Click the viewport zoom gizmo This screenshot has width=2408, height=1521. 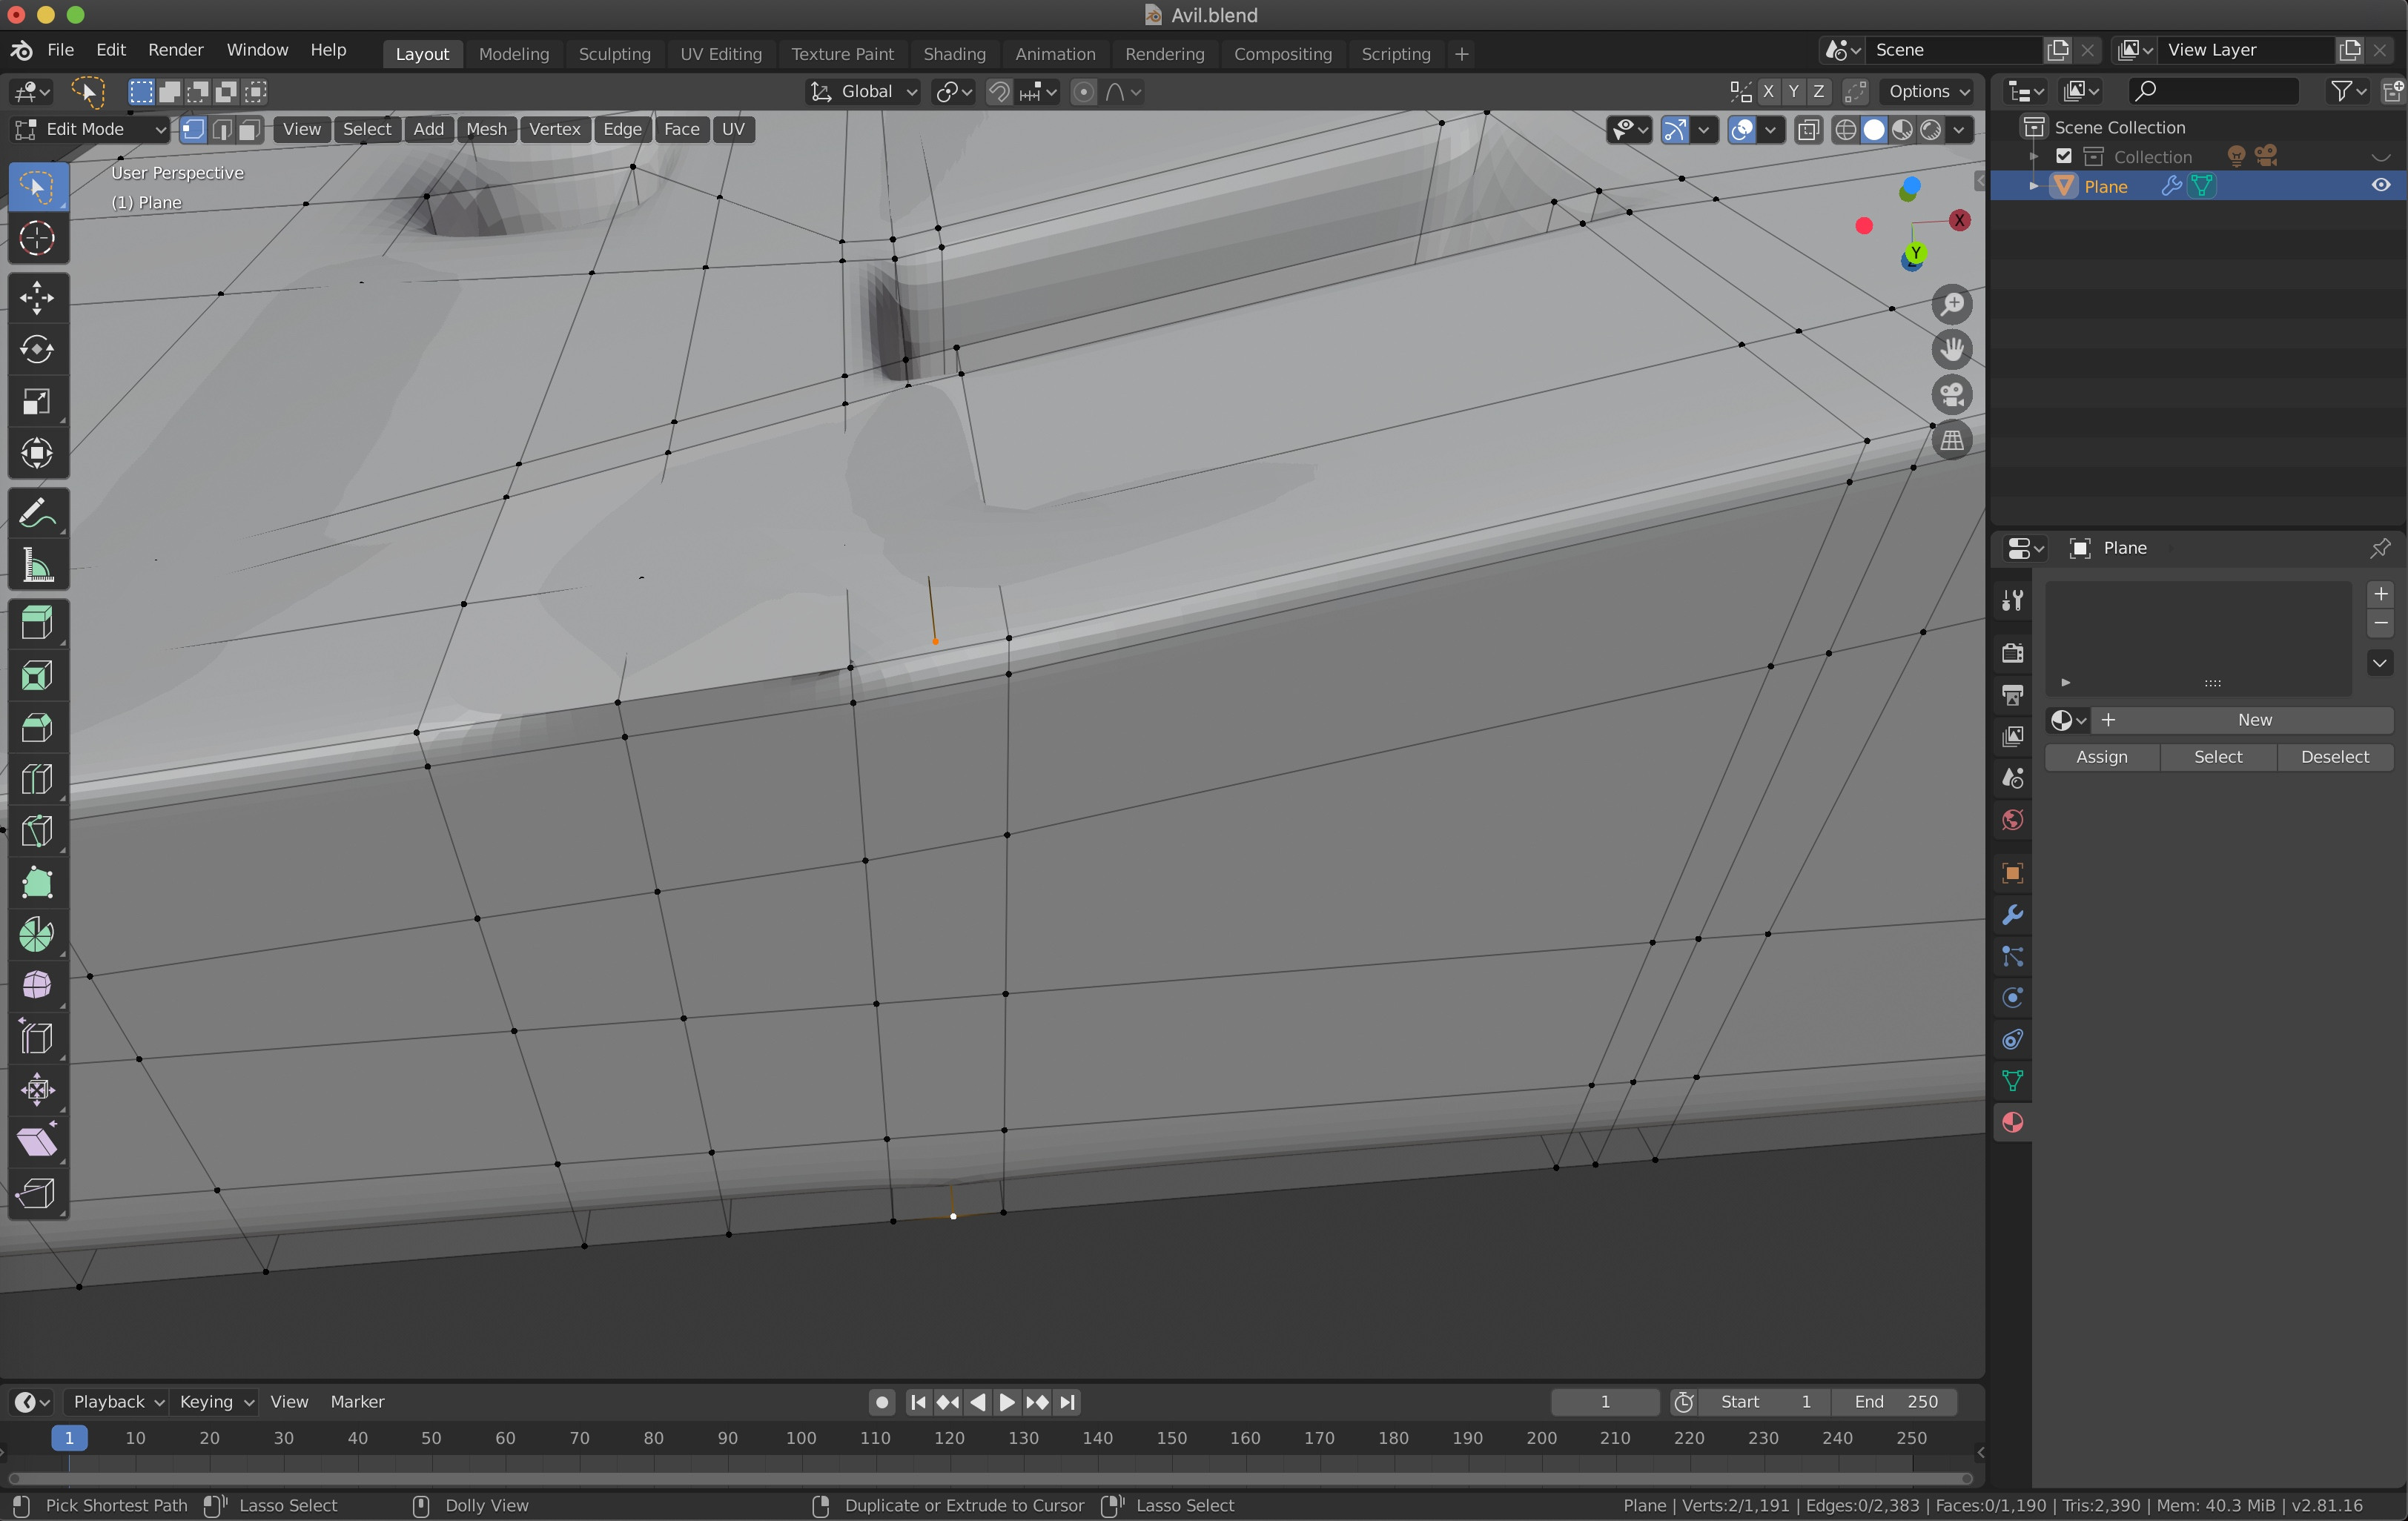1952,304
